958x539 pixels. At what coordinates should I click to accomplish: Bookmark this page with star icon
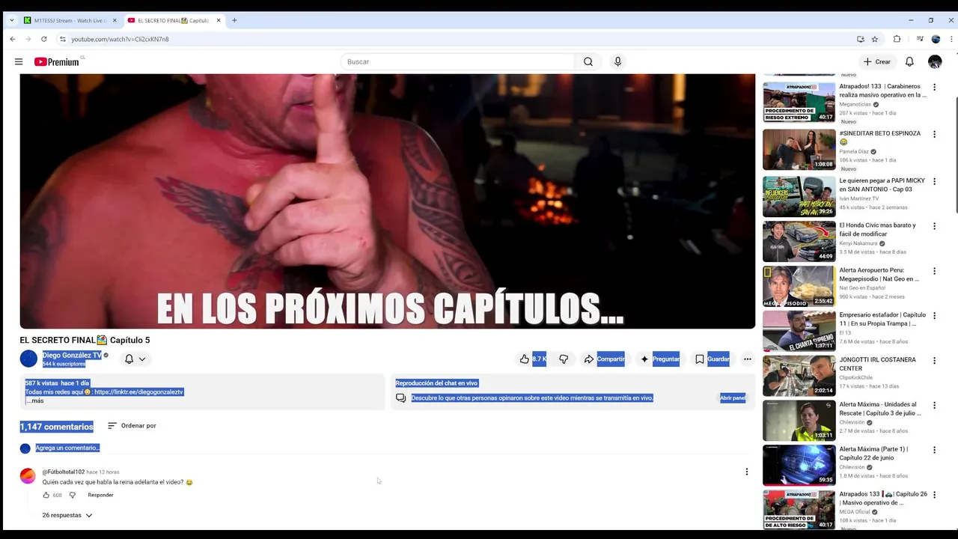click(875, 39)
